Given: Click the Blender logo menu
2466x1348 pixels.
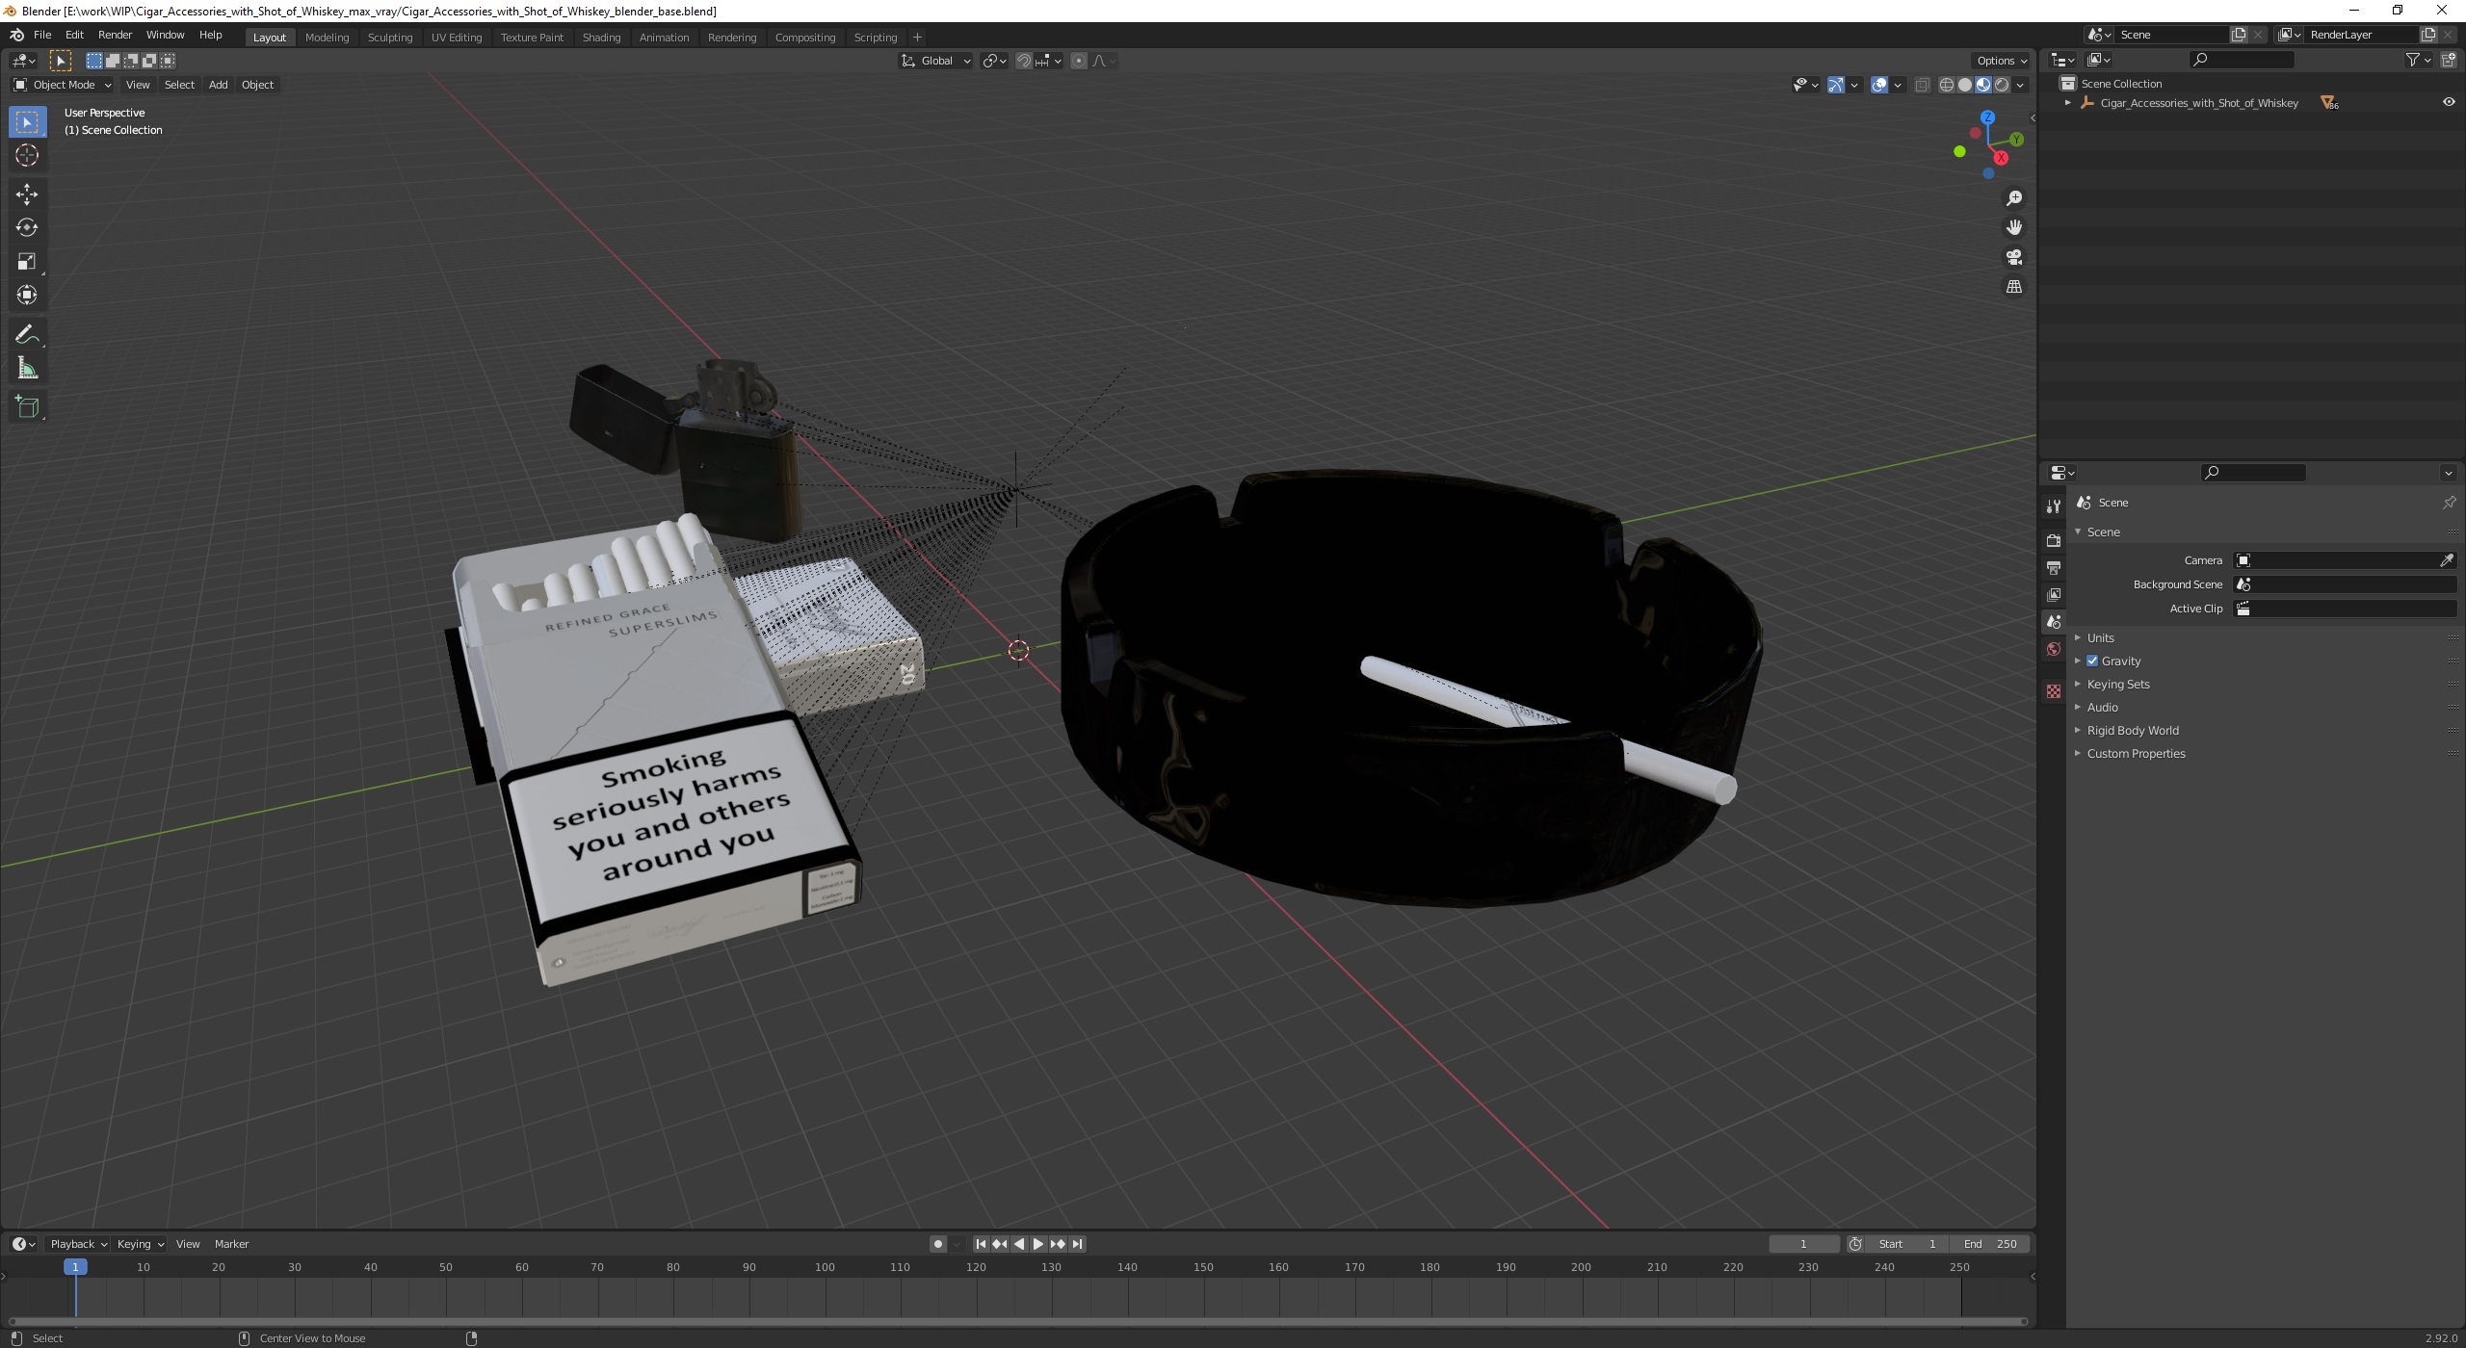Looking at the screenshot, I should [16, 35].
